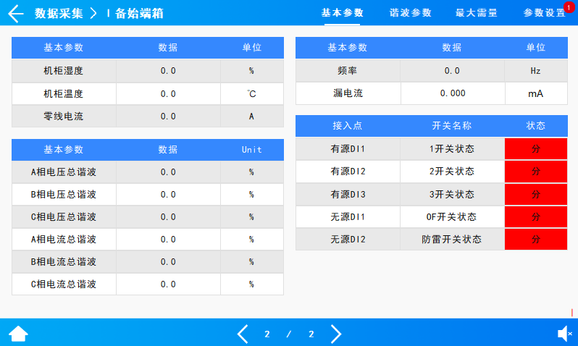This screenshot has height=346, width=578.
Task: Click the muted speaker icon
Action: click(564, 334)
